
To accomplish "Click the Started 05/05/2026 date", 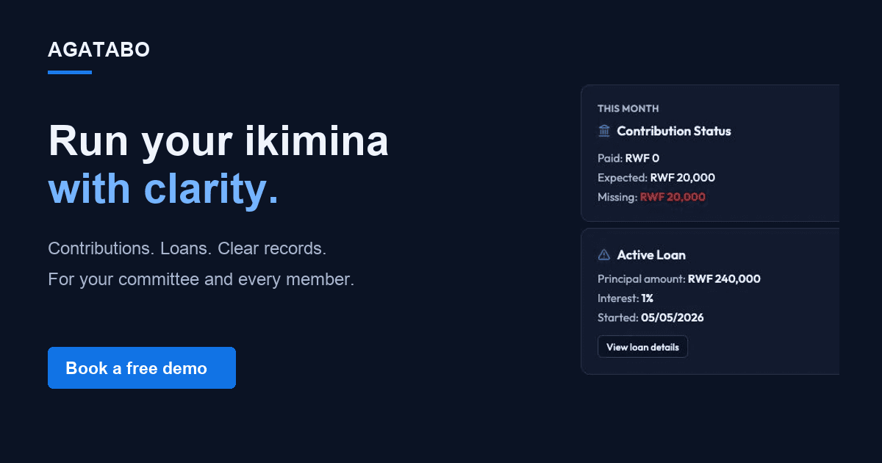I will click(x=673, y=317).
